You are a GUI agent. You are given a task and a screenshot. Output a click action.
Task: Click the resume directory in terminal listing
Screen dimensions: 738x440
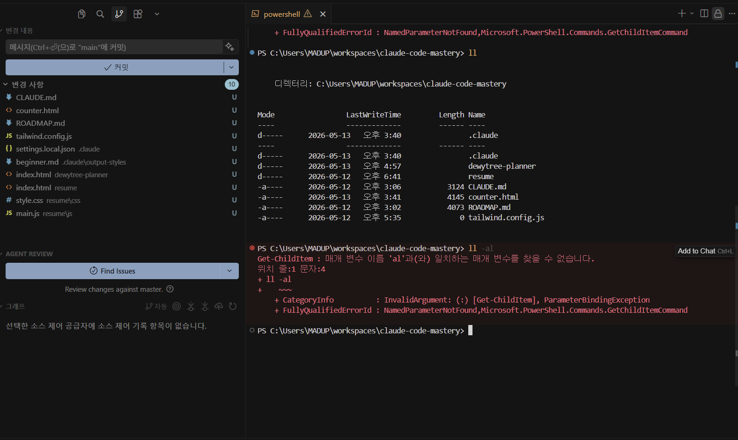pyautogui.click(x=481, y=176)
